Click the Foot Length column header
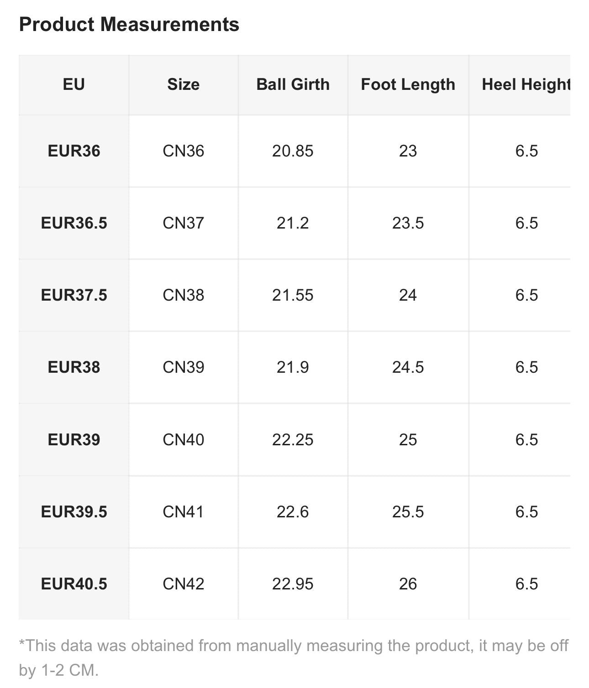This screenshot has height=688, width=589. (408, 84)
